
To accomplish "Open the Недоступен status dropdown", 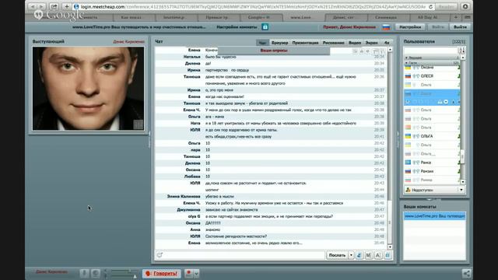I will (x=434, y=190).
